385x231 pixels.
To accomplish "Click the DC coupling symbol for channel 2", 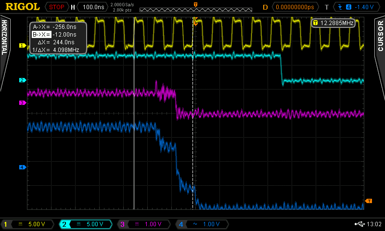I will pyautogui.click(x=79, y=224).
